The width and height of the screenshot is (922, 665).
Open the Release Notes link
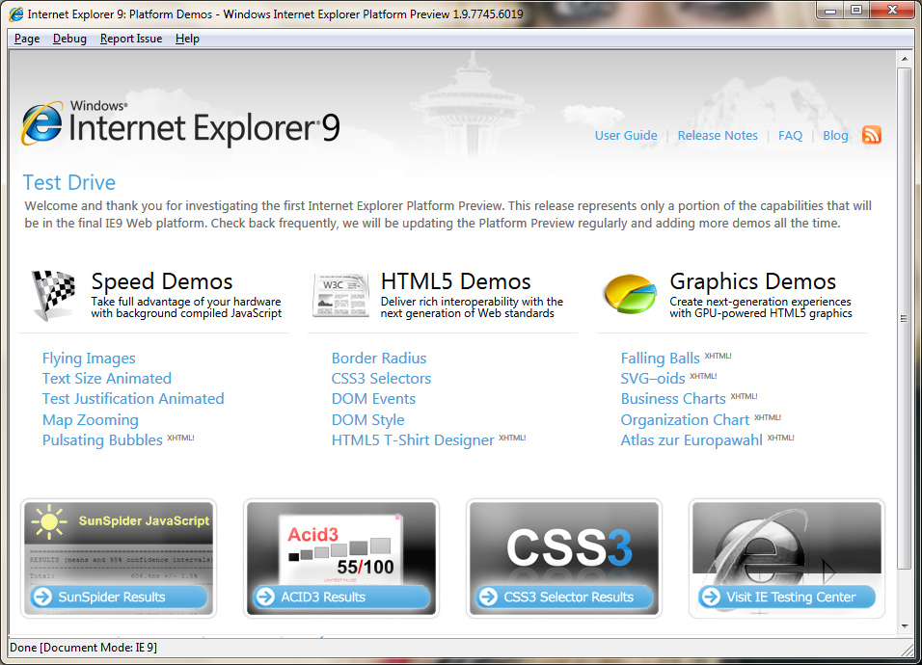[x=718, y=135]
